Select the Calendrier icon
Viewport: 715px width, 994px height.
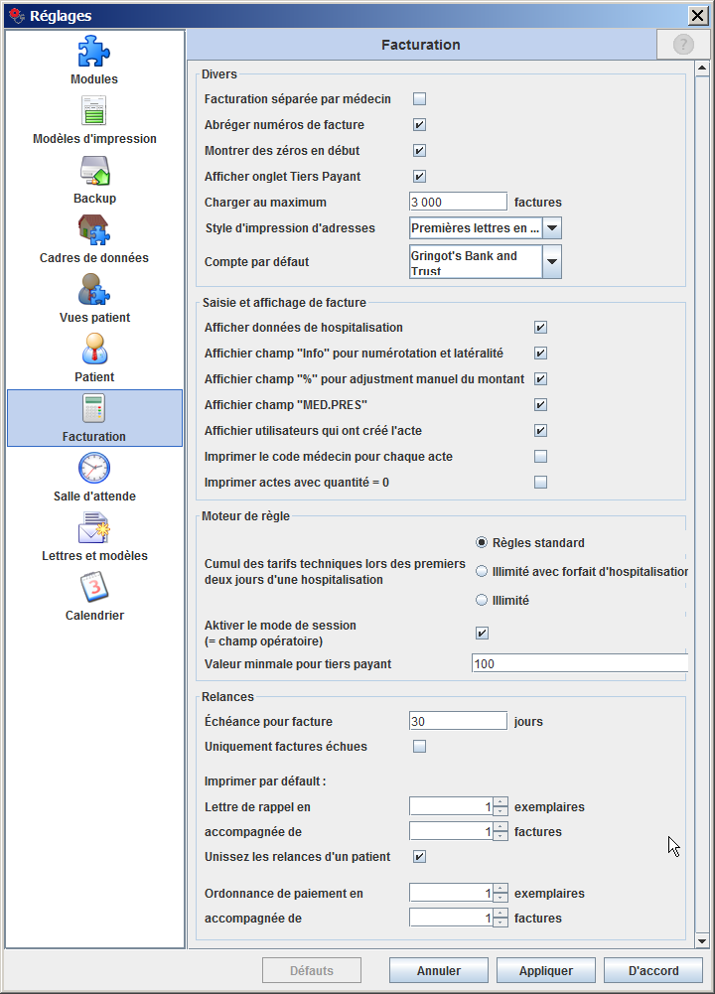pyautogui.click(x=94, y=587)
